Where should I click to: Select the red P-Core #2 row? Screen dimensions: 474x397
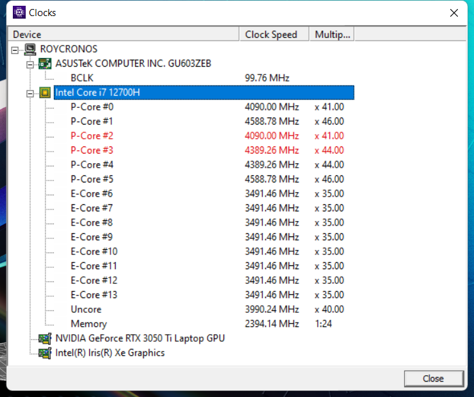coord(92,136)
